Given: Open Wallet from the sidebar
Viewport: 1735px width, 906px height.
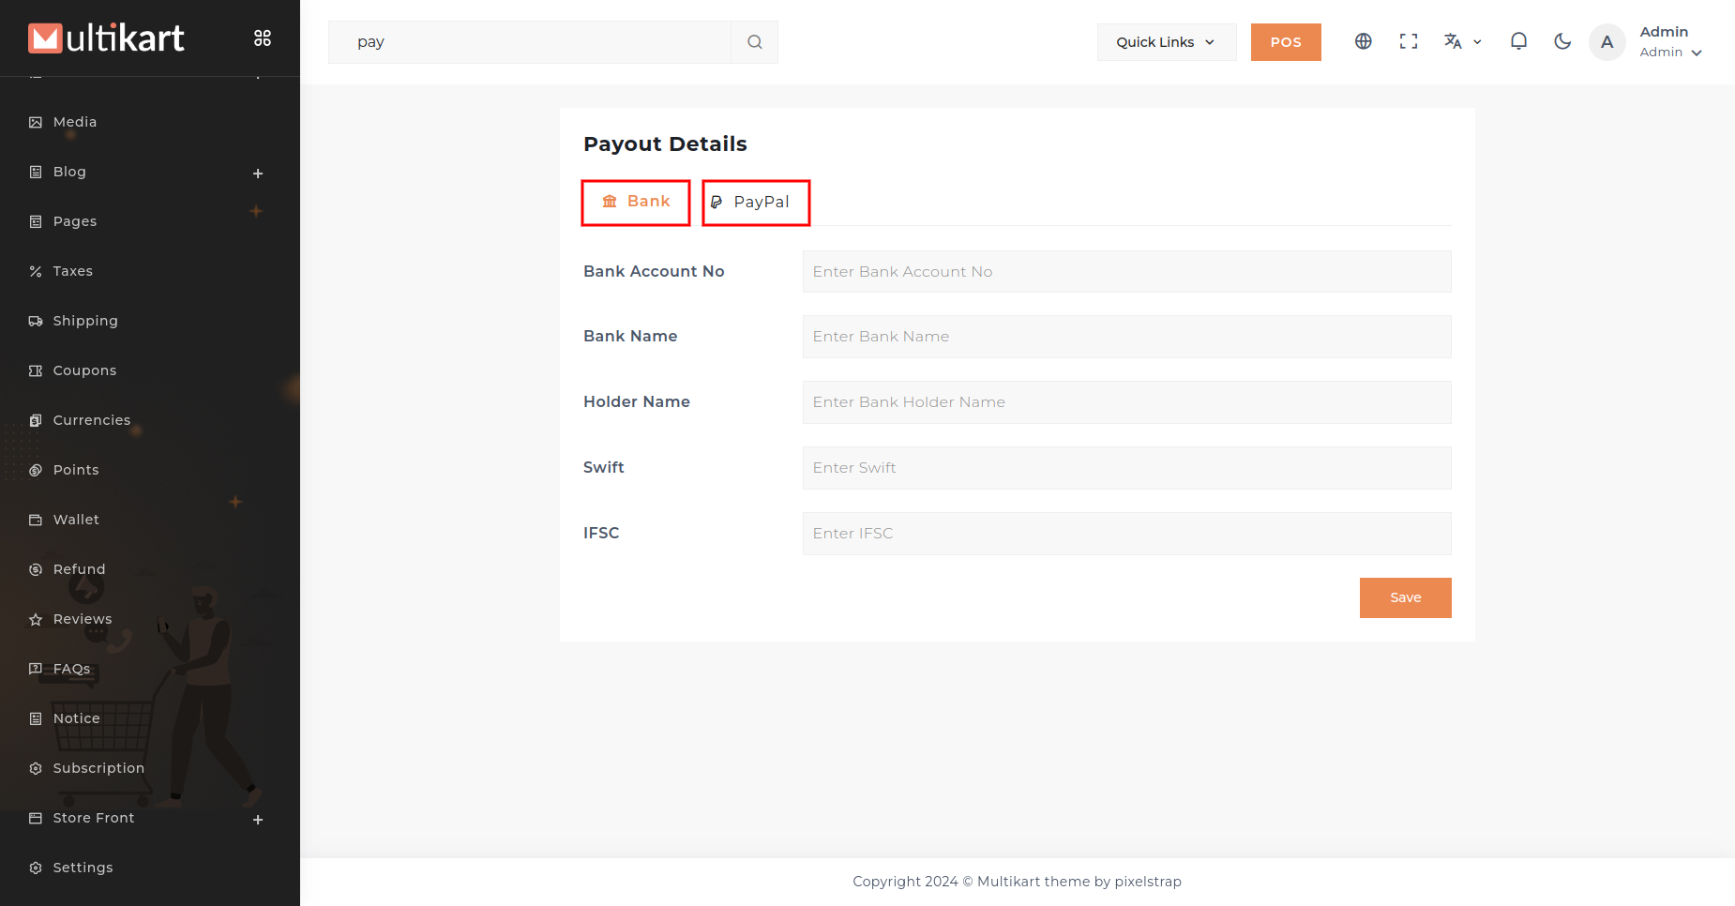Looking at the screenshot, I should click(x=76, y=520).
